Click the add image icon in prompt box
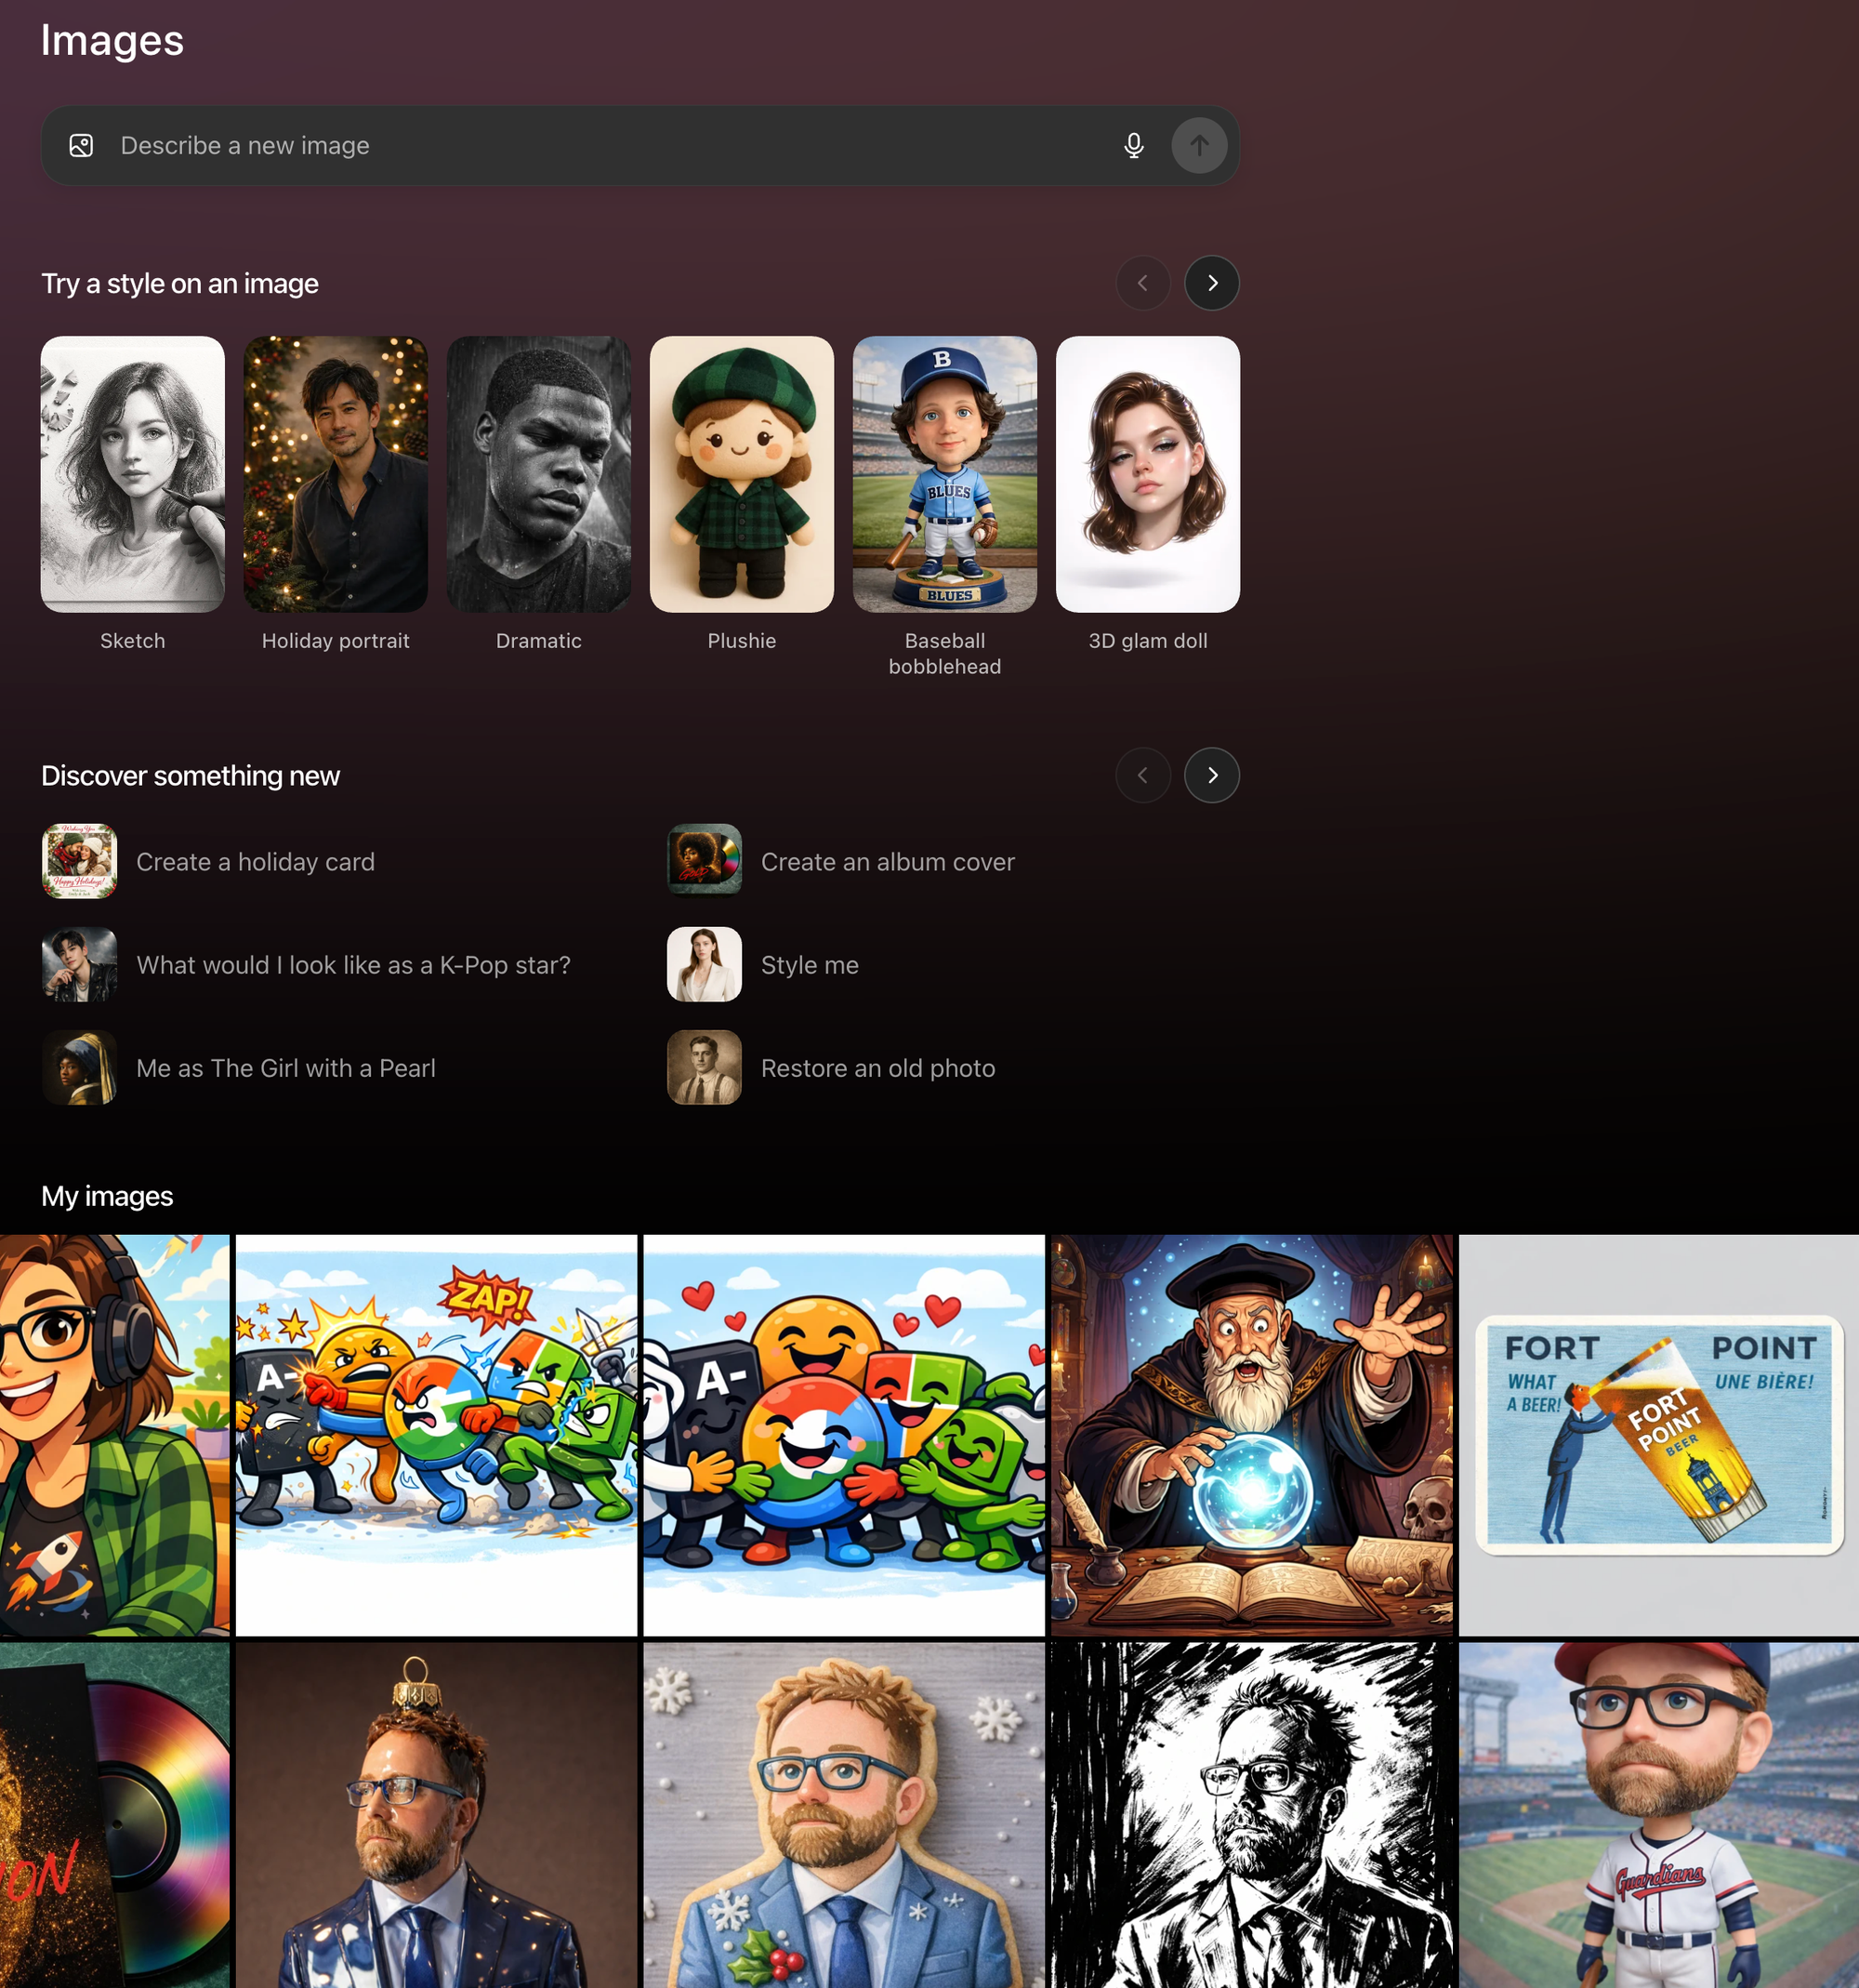 click(x=81, y=146)
